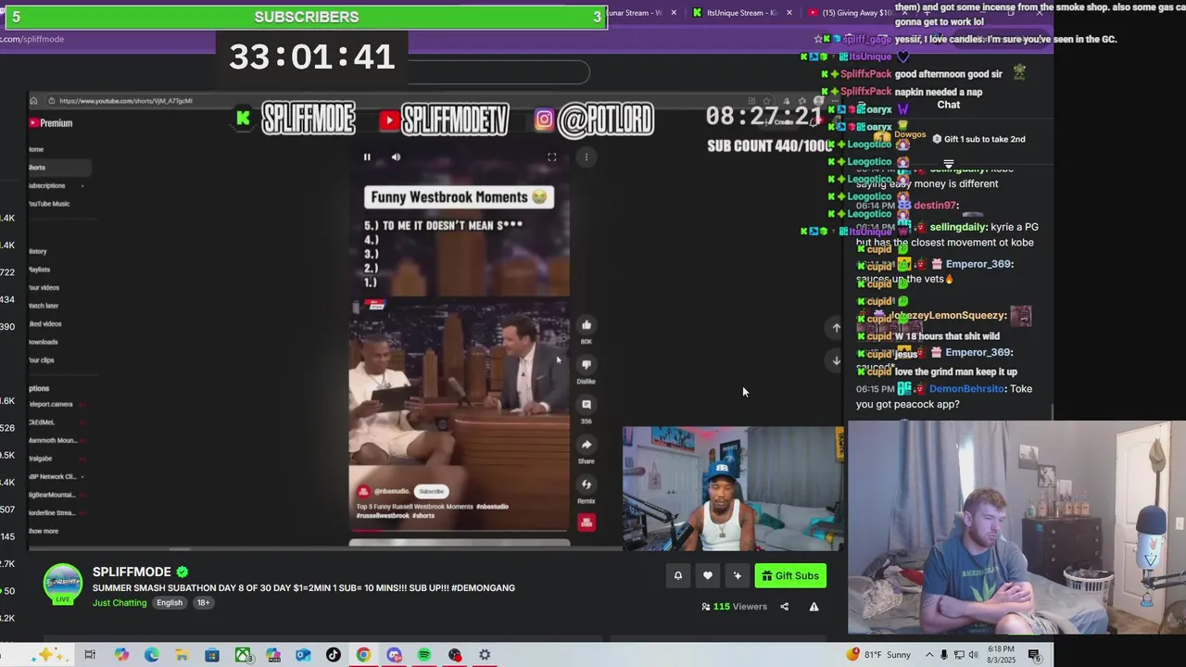The height and width of the screenshot is (667, 1186).
Task: Dislike the Short with the thumbs-down icon
Action: [587, 365]
